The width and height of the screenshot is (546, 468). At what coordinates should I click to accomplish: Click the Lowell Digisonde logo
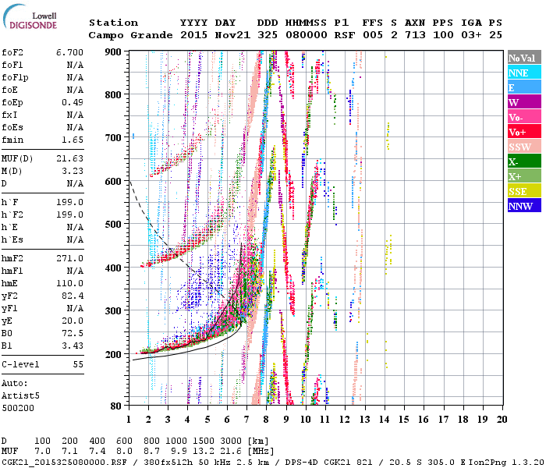pos(30,17)
